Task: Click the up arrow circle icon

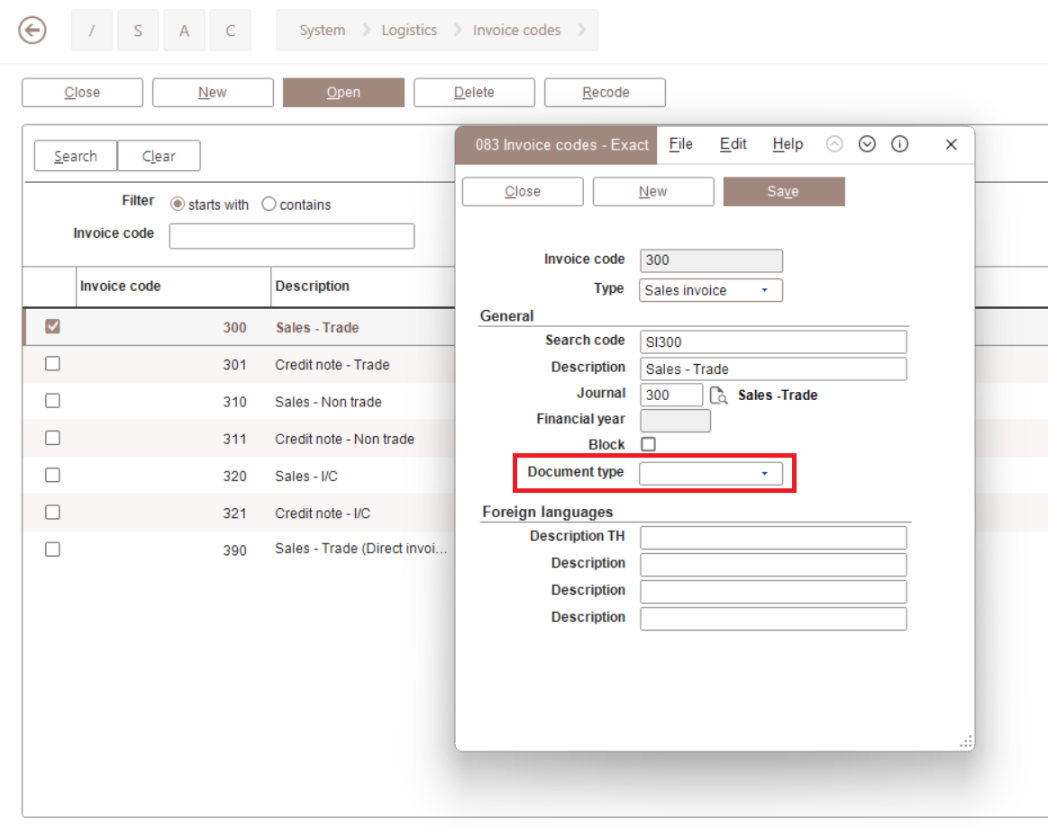Action: click(834, 144)
